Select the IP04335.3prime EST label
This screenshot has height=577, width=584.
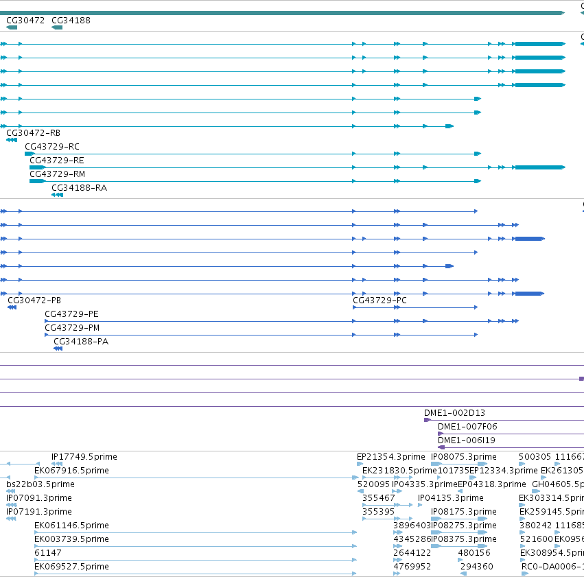click(x=425, y=484)
